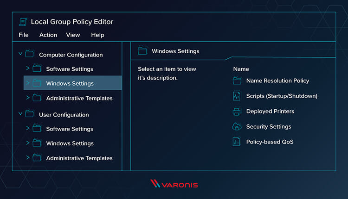348x199 pixels.
Task: Click the vertical splitter between tree and details
Action: tap(127, 106)
